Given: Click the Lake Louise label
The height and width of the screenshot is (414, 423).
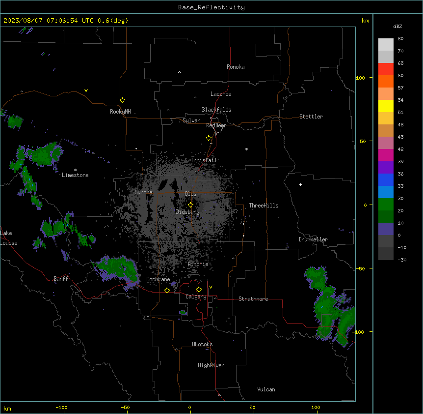Looking at the screenshot, I should (x=8, y=238).
